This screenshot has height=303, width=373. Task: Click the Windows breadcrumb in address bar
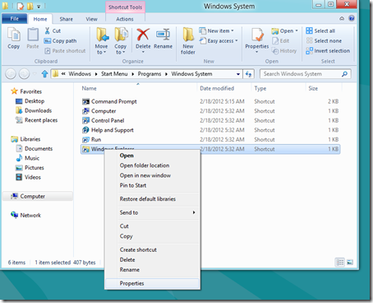tap(80, 74)
